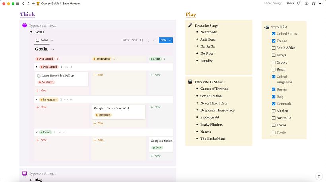Screen dimensions: 326x182
Task: Open options dots on In progress group
Action: [66, 99]
